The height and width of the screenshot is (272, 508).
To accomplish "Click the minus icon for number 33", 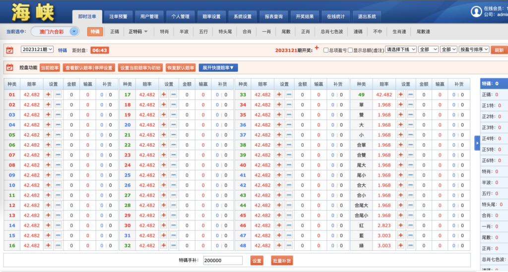I will [289, 95].
